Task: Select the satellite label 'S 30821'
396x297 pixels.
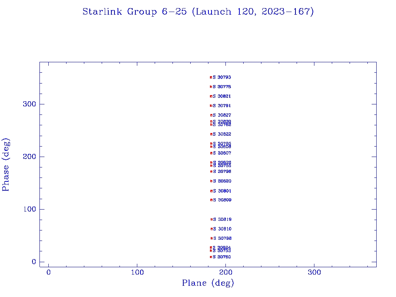Action: coord(222,96)
